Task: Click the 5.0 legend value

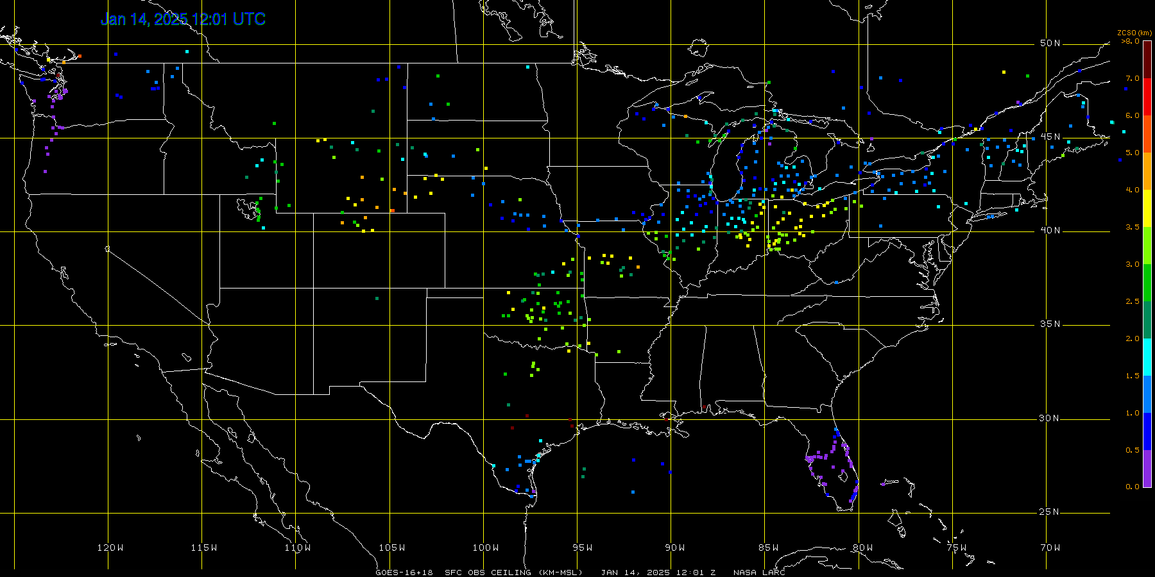Action: (x=1133, y=153)
